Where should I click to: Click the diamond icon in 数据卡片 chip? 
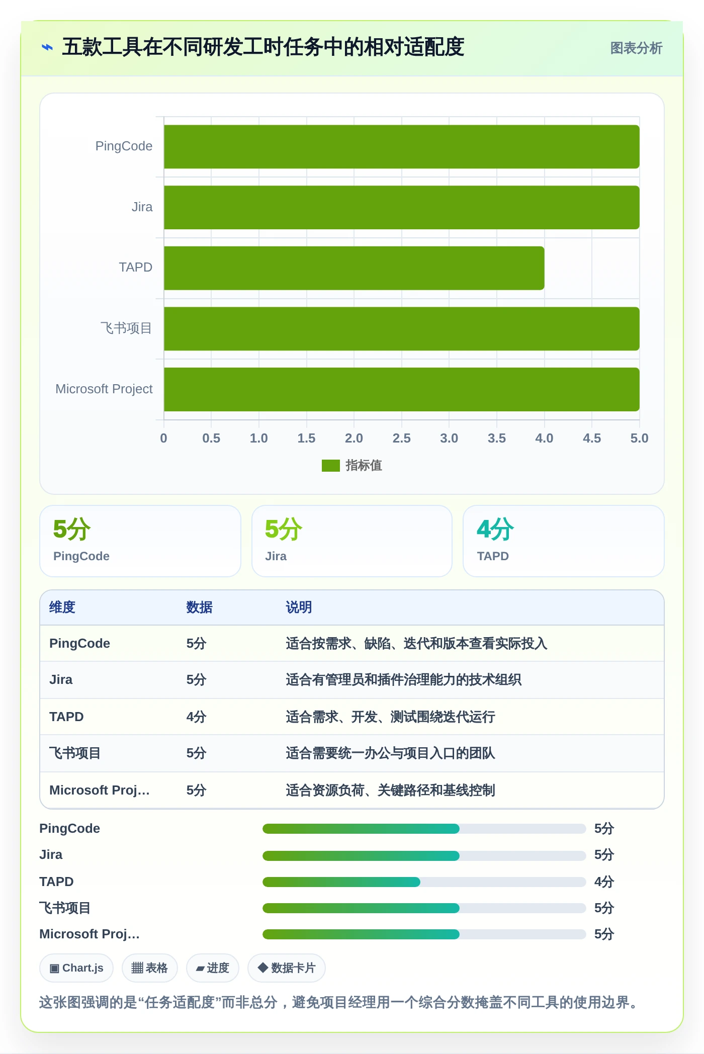262,968
